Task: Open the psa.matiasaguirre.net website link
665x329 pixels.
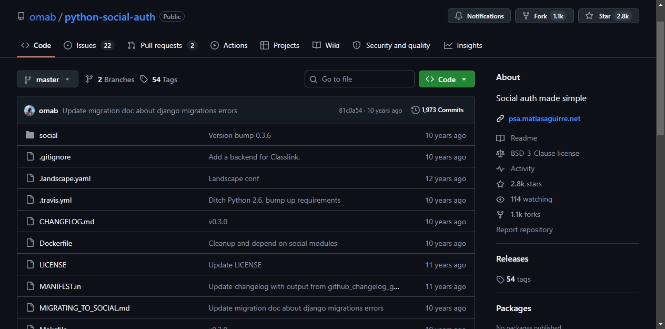Action: click(x=545, y=118)
